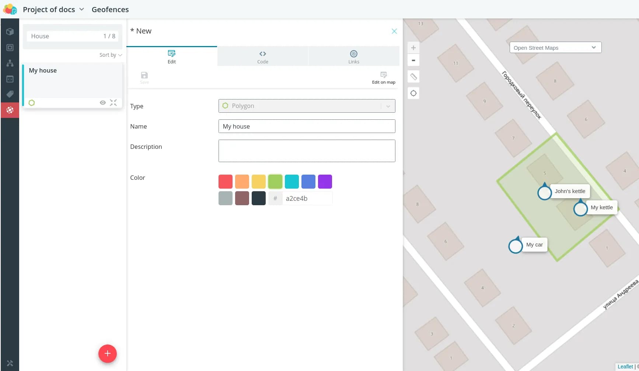Click the map ruler measurement tool
The width and height of the screenshot is (639, 371).
click(x=413, y=77)
